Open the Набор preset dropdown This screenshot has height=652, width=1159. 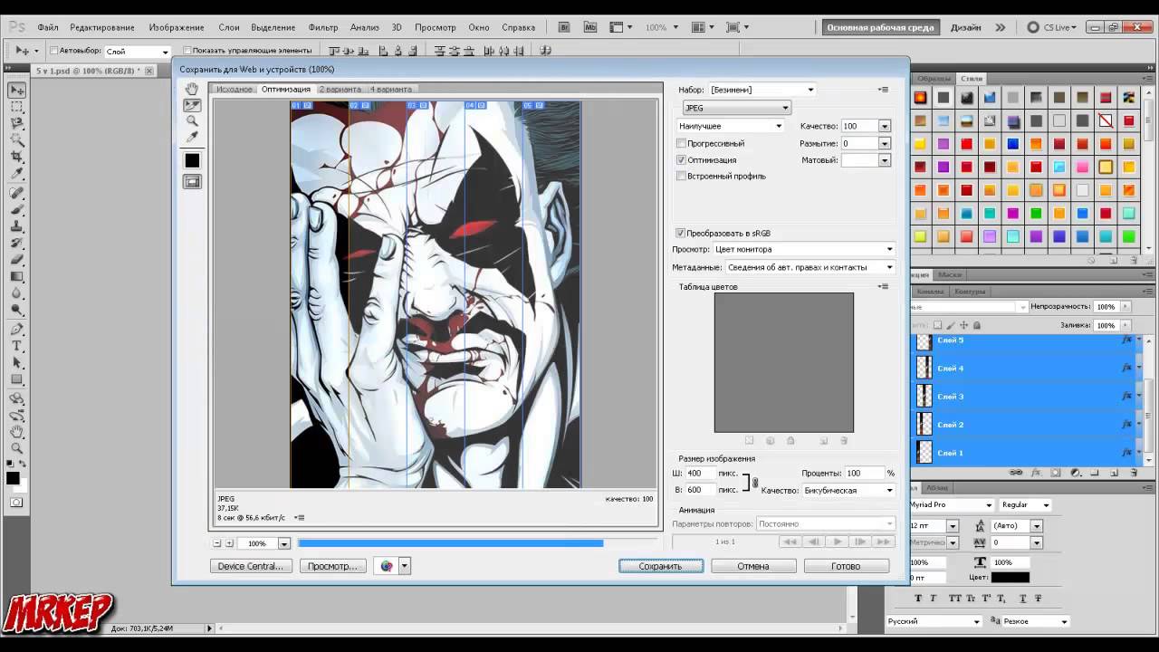tap(762, 90)
